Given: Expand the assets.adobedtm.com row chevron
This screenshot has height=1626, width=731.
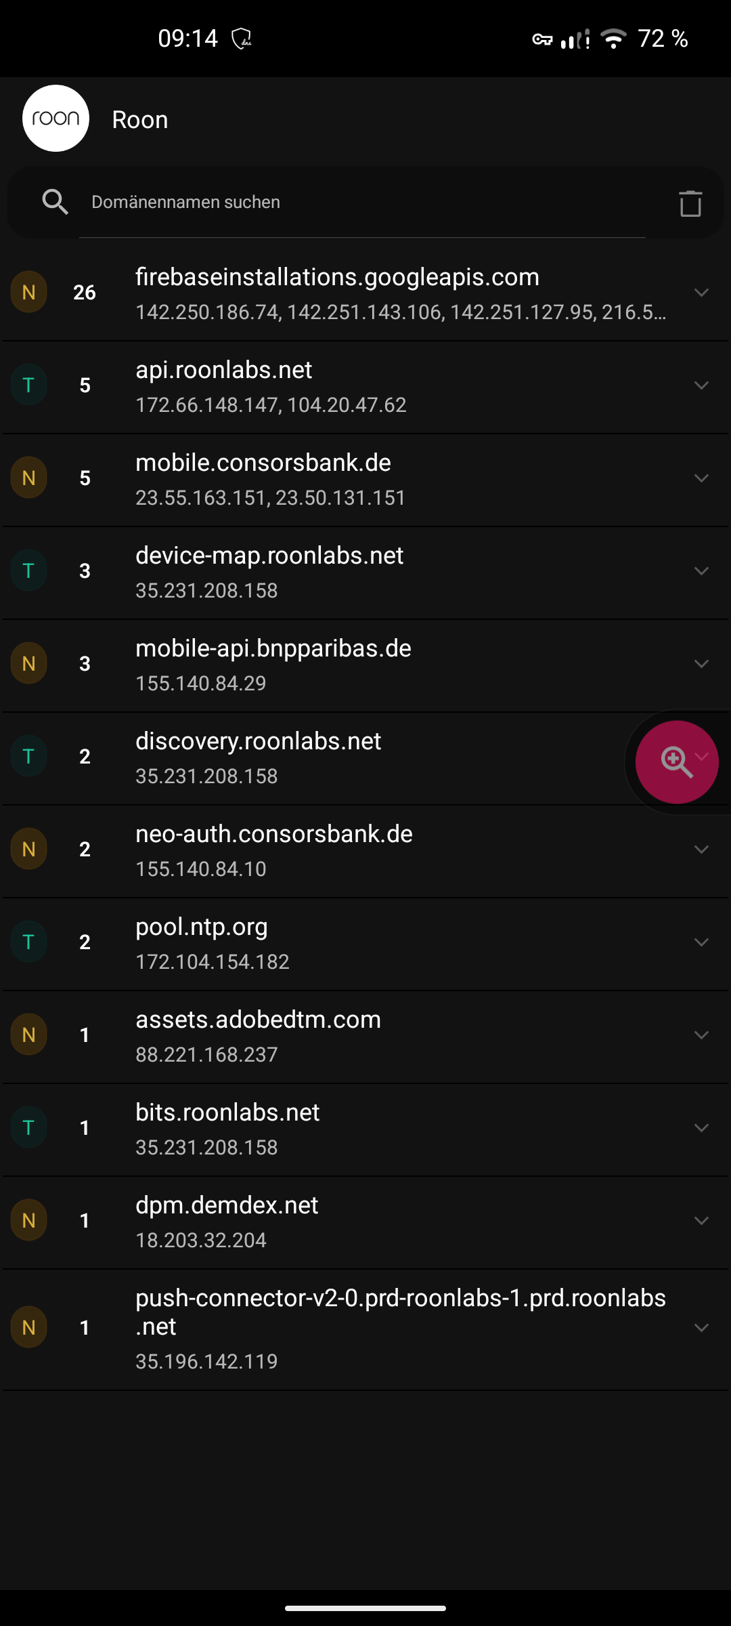Looking at the screenshot, I should tap(701, 1035).
